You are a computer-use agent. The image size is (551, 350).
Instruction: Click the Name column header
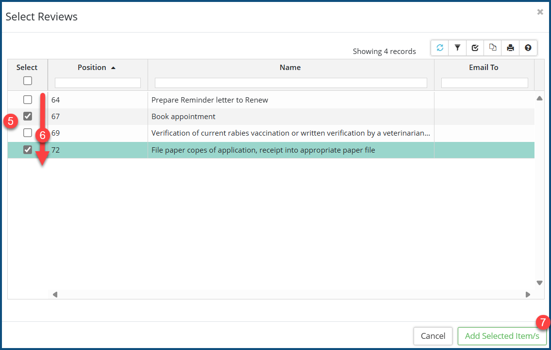290,68
